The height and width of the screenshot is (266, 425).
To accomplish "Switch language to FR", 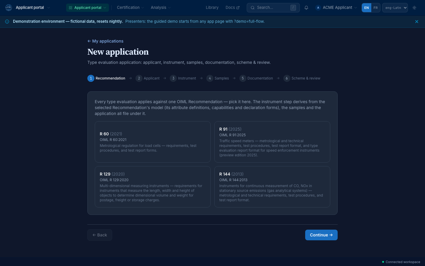I will click(x=375, y=8).
